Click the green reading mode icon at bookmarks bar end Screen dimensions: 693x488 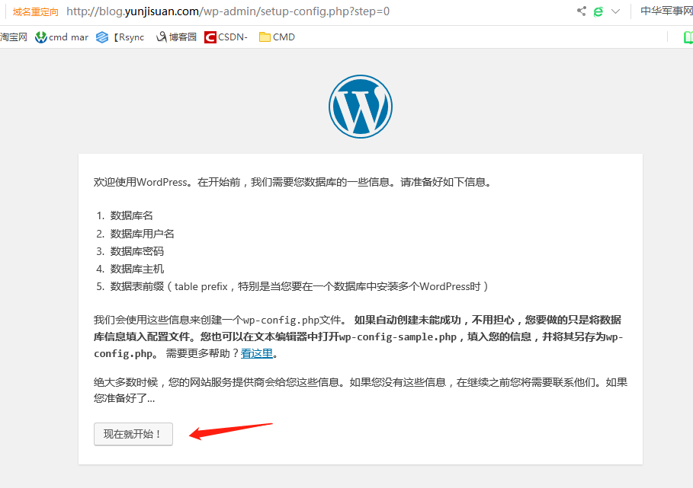coord(688,37)
